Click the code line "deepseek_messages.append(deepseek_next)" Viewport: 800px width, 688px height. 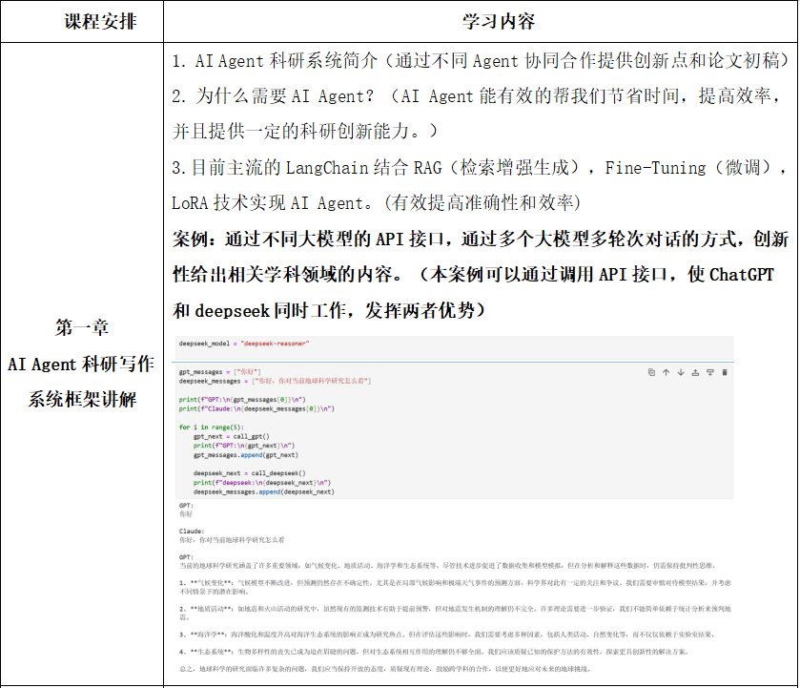coord(264,491)
